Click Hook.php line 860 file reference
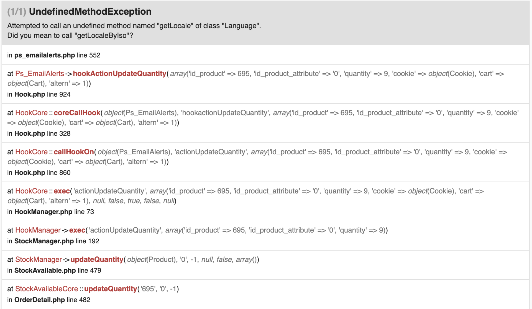Image resolution: width=532 pixels, height=309 pixels. click(x=39, y=172)
